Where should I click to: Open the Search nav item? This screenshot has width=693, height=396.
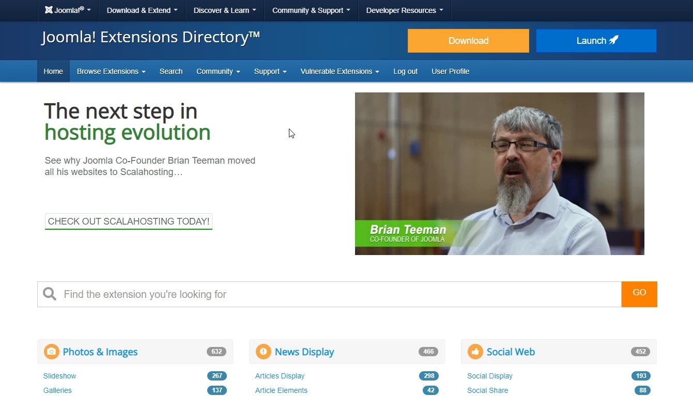(x=171, y=71)
